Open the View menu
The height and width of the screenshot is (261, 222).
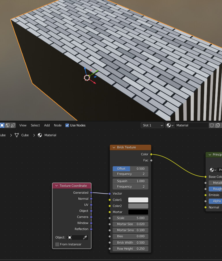23,125
